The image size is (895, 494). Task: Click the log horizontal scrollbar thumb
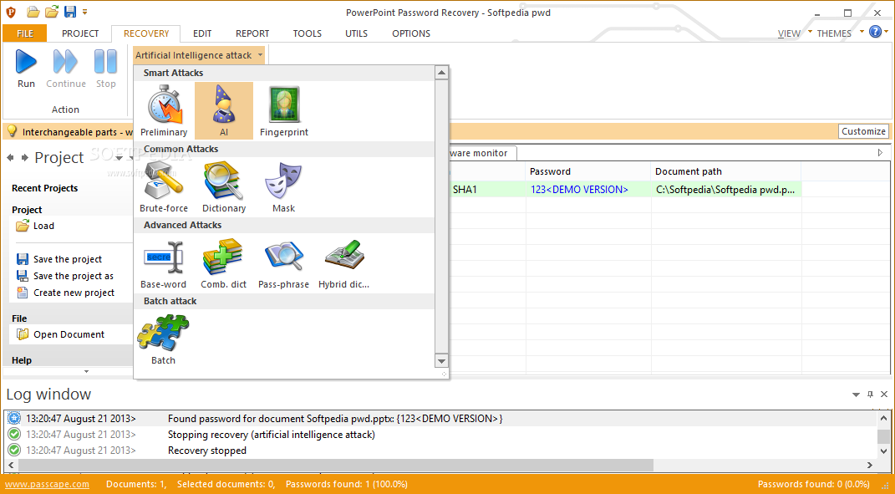click(x=337, y=466)
